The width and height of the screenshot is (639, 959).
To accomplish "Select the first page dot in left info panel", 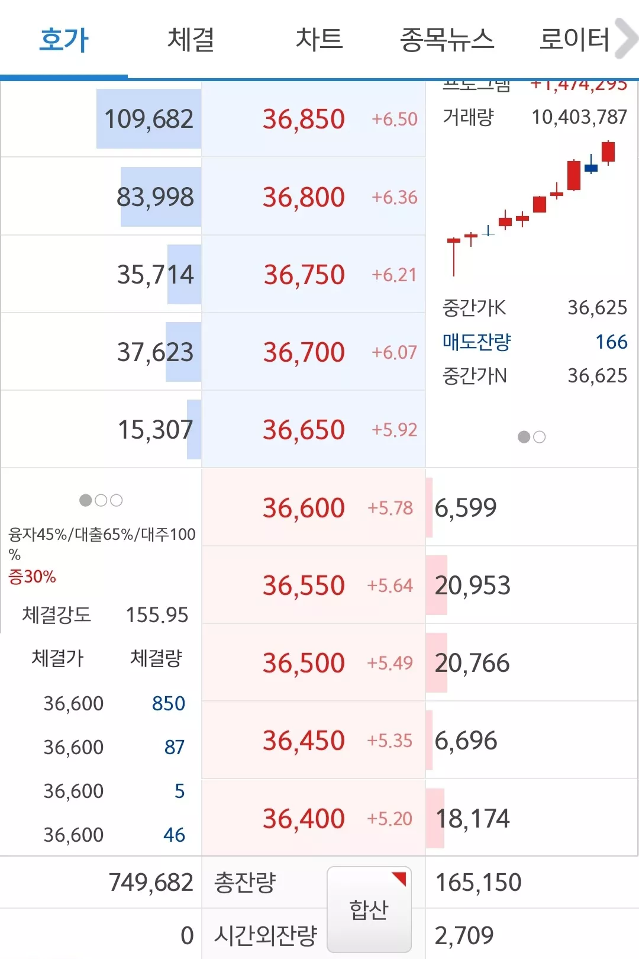I will [86, 500].
